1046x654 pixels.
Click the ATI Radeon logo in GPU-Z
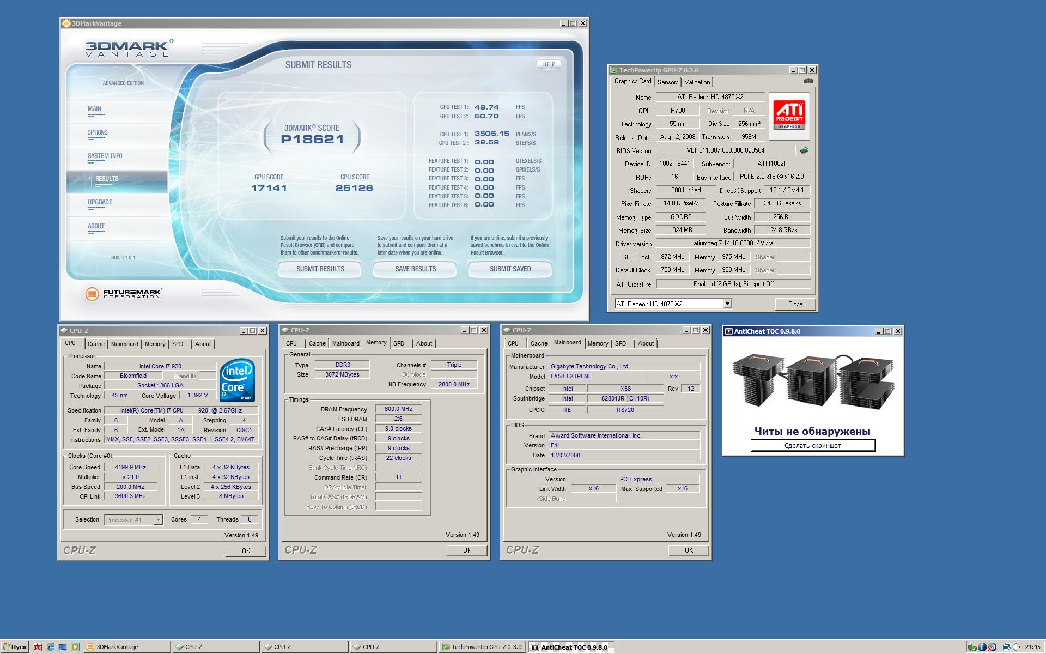pyautogui.click(x=789, y=116)
